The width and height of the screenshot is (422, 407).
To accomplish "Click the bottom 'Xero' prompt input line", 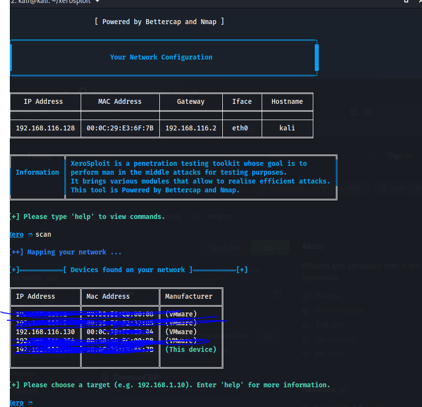I will [x=22, y=403].
